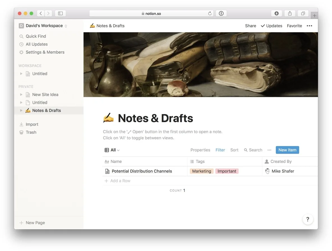Reload the notion.so page
The height and width of the screenshot is (251, 332).
(x=210, y=13)
